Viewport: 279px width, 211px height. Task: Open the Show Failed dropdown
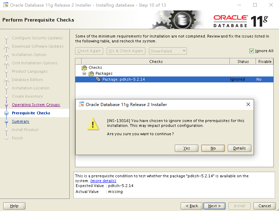[168, 51]
